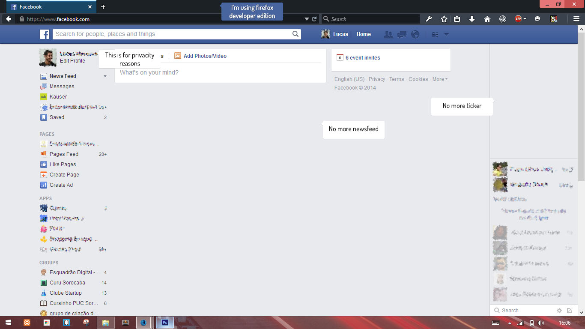
Task: Click Cookies footer link
Action: coord(418,79)
